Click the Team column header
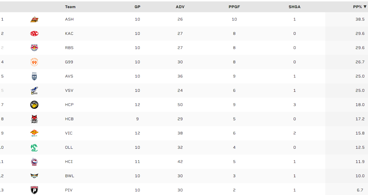Screen dimensions: 368x195 70,7
